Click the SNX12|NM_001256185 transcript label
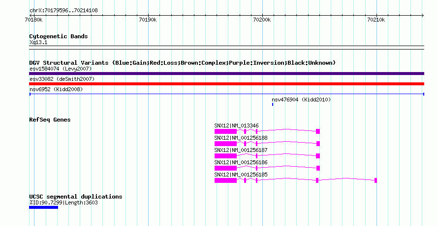 (x=241, y=175)
